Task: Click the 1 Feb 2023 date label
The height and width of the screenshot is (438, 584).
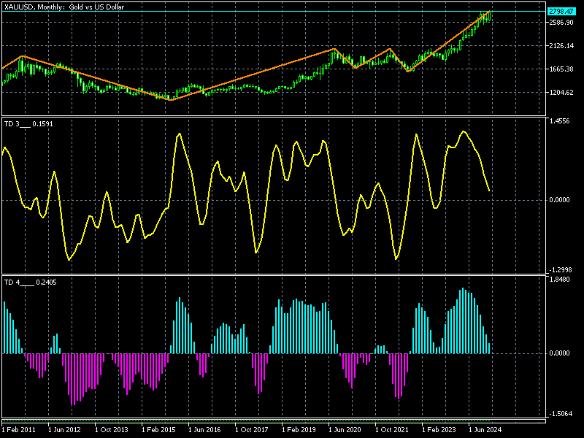Action: (439, 430)
